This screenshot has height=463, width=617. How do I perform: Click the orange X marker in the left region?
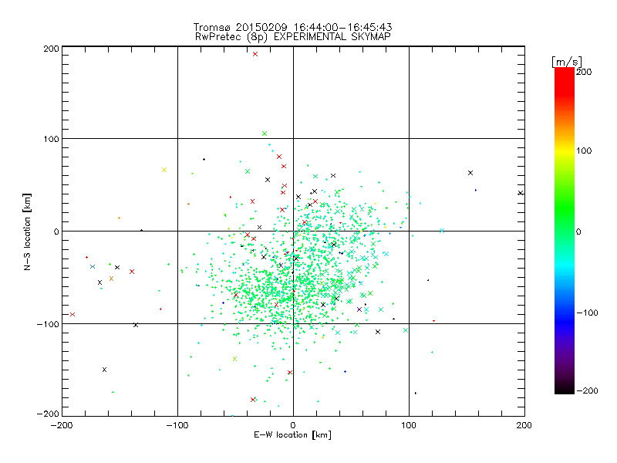pos(111,279)
